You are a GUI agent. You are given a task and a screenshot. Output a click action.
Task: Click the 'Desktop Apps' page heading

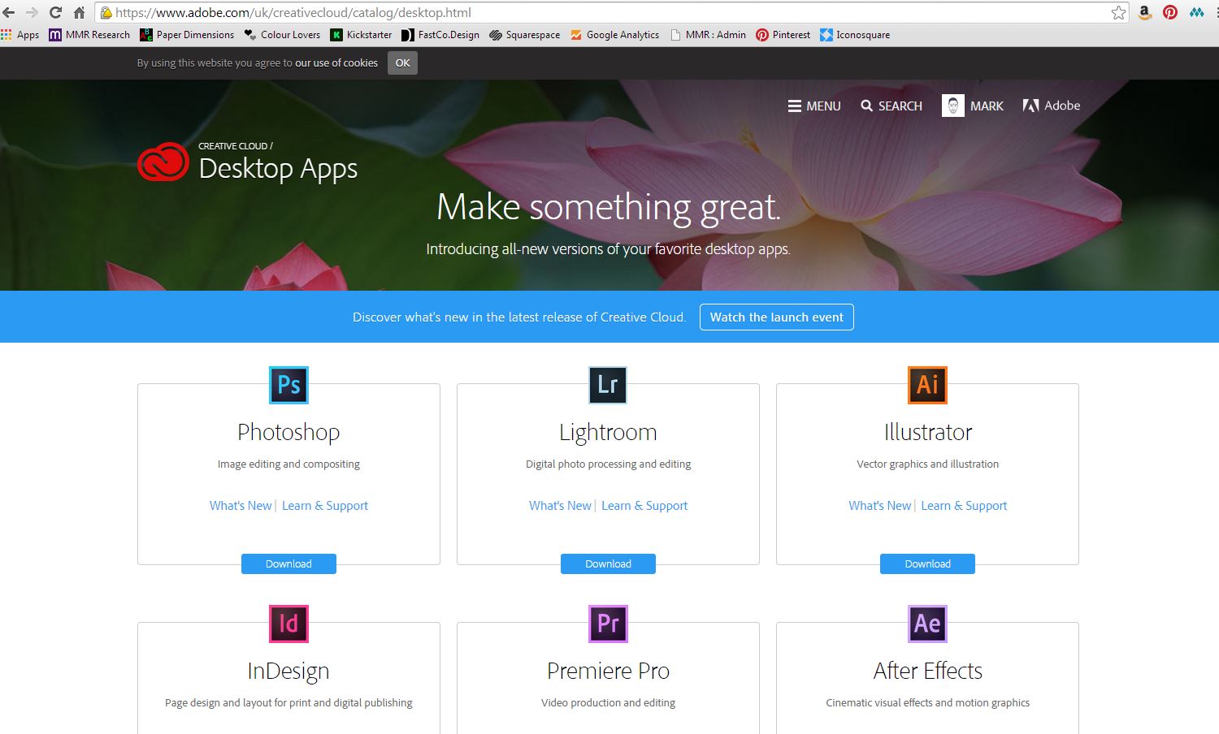coord(278,169)
